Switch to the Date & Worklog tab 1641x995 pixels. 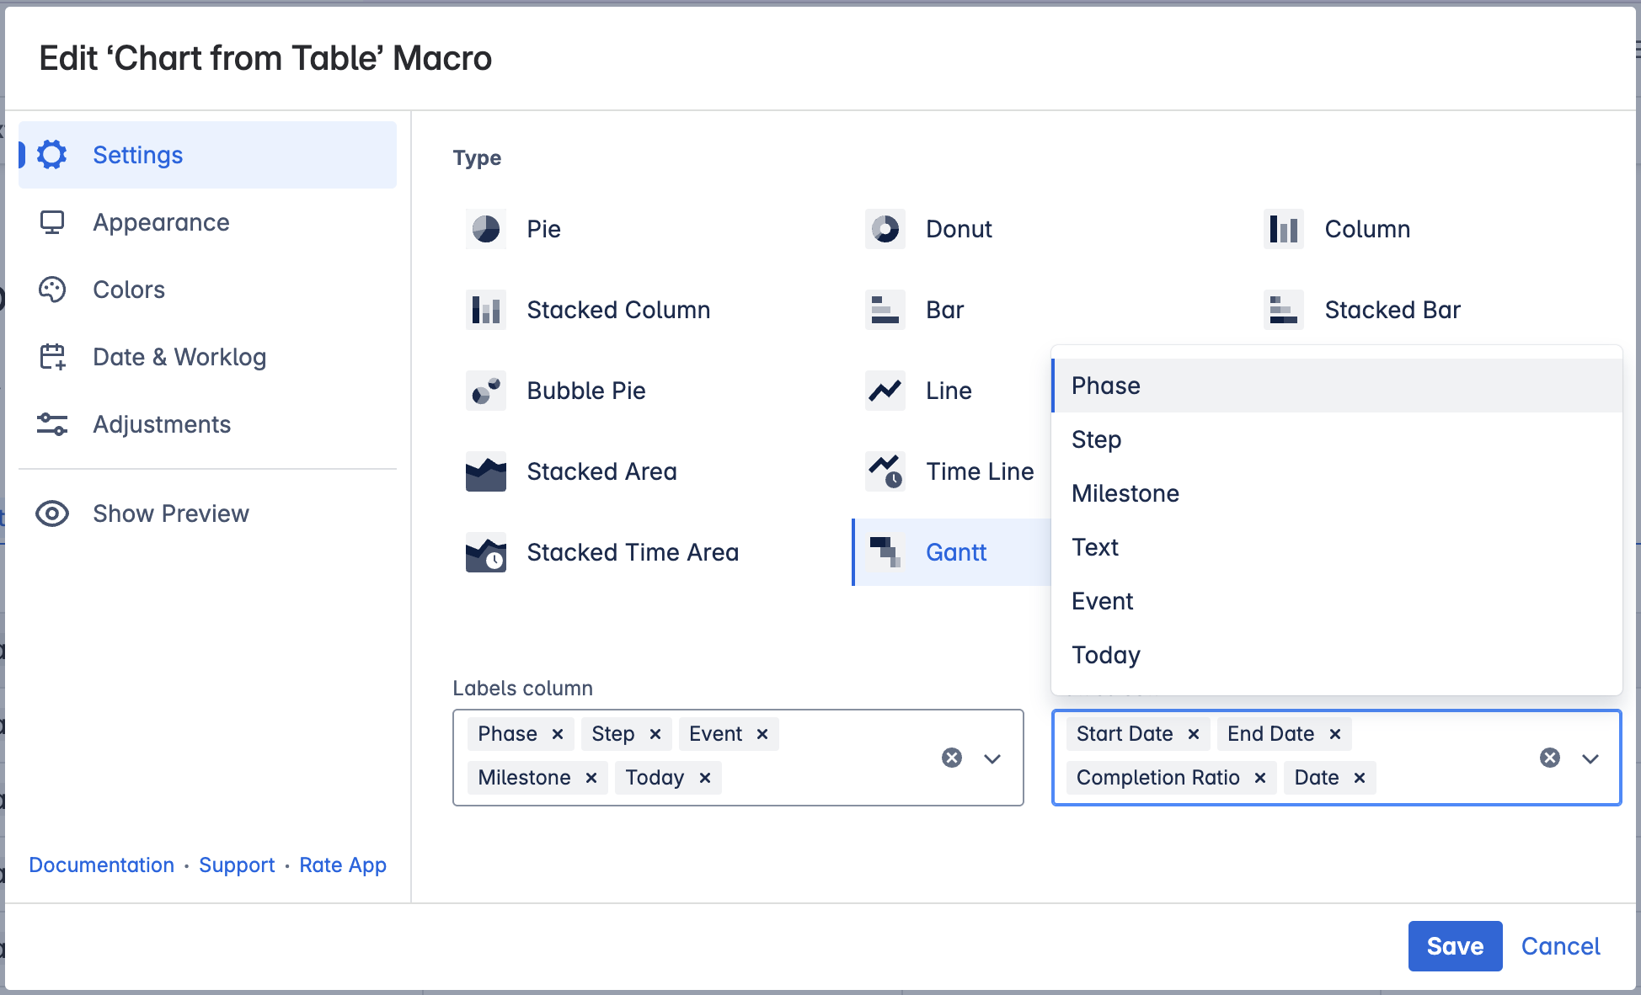(179, 357)
